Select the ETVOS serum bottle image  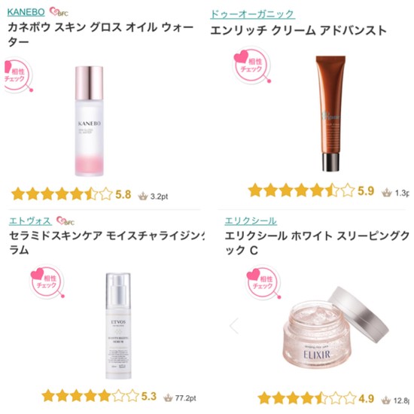point(118,326)
